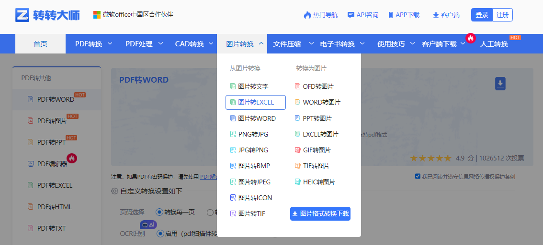
Task: Click the PPT转图片 icon in dropdown
Action: (297, 118)
